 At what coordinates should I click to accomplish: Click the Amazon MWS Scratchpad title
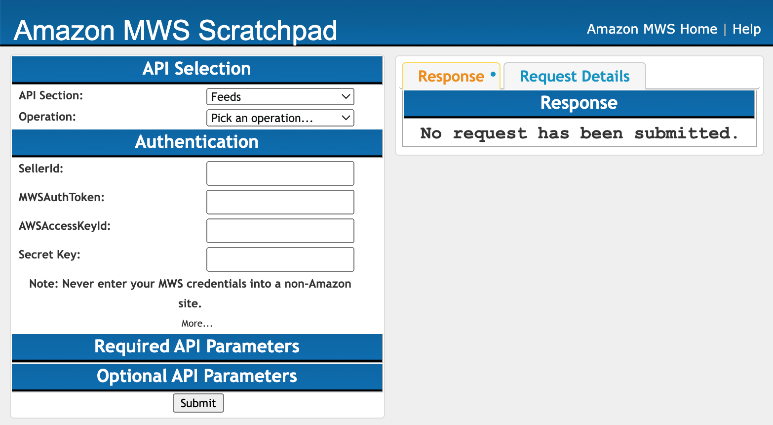pos(175,31)
